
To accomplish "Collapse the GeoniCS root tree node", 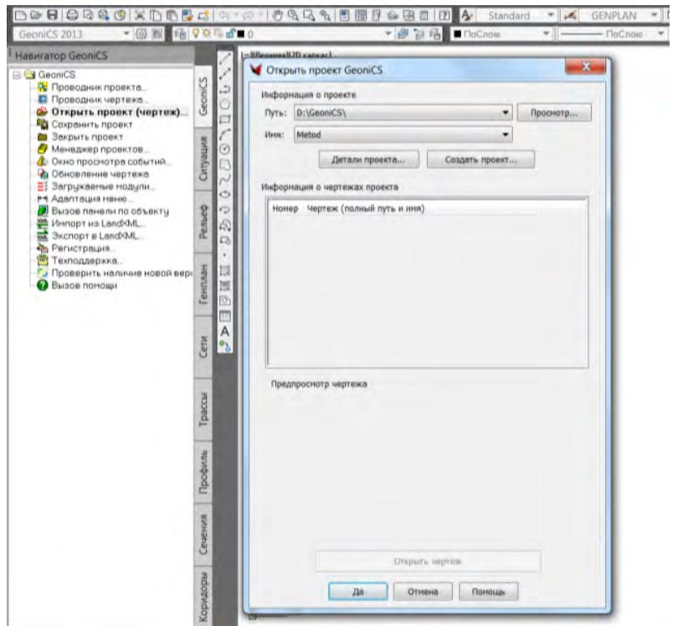I will pyautogui.click(x=18, y=75).
